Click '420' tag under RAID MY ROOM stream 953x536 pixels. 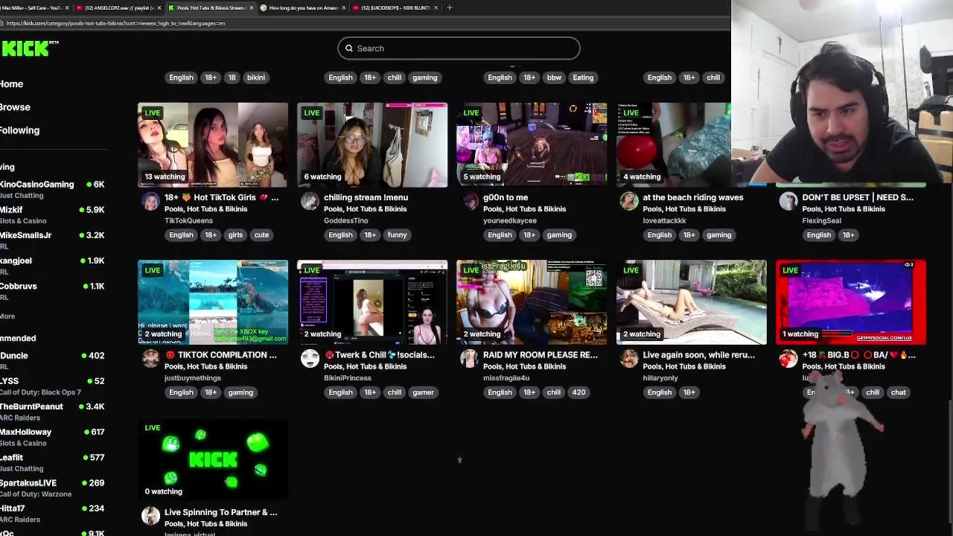pos(579,392)
